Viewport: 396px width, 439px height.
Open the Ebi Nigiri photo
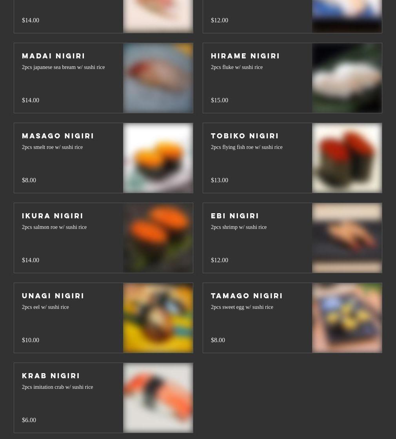(347, 238)
